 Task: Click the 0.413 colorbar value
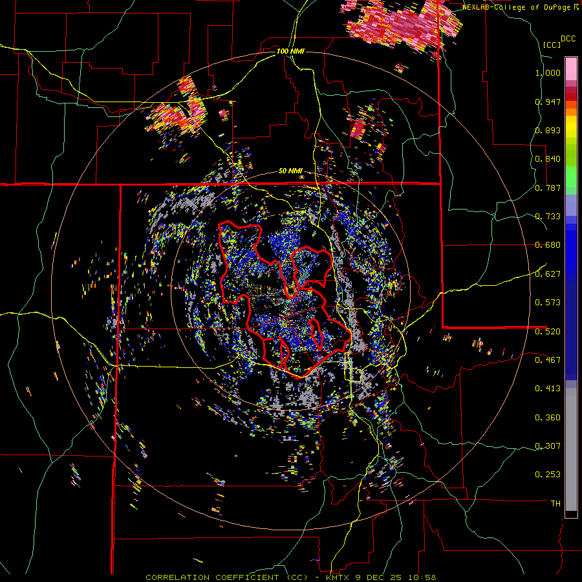tap(548, 389)
